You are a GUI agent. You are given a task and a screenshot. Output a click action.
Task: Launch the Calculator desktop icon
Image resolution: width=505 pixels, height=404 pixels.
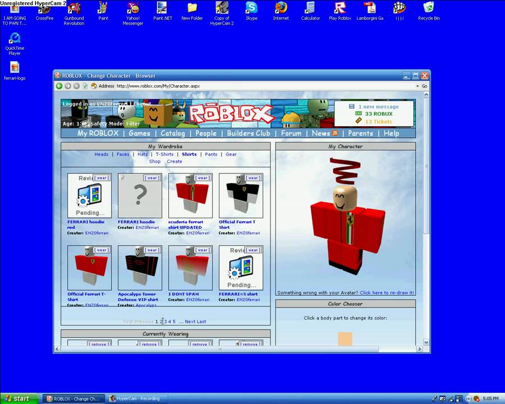click(310, 10)
